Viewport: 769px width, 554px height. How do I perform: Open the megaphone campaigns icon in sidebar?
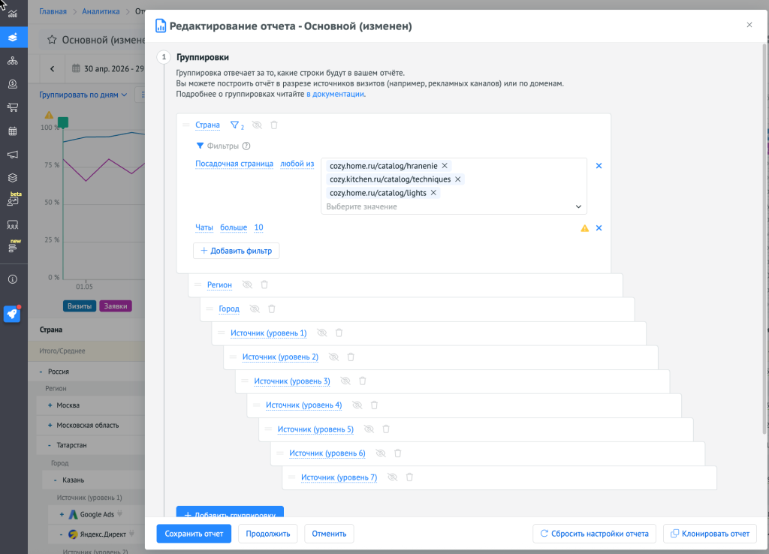pos(13,155)
